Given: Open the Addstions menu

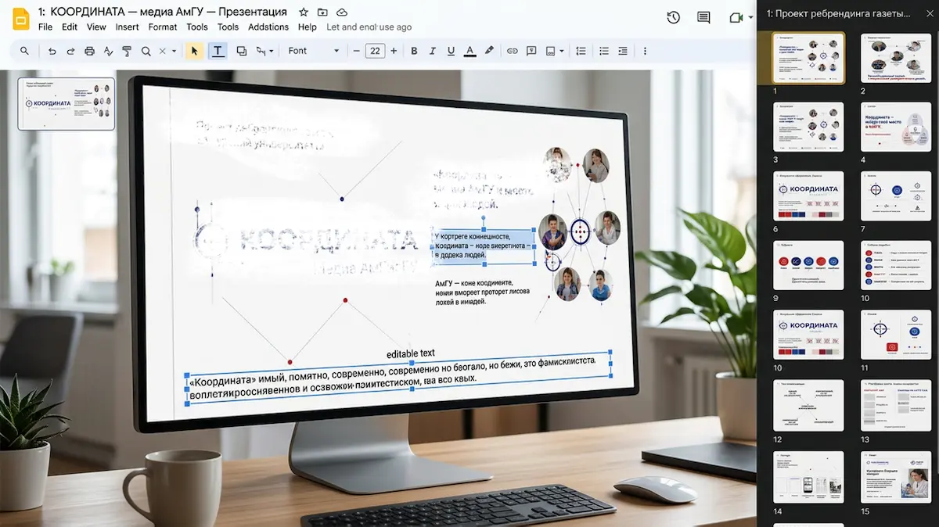Looking at the screenshot, I should click(268, 27).
